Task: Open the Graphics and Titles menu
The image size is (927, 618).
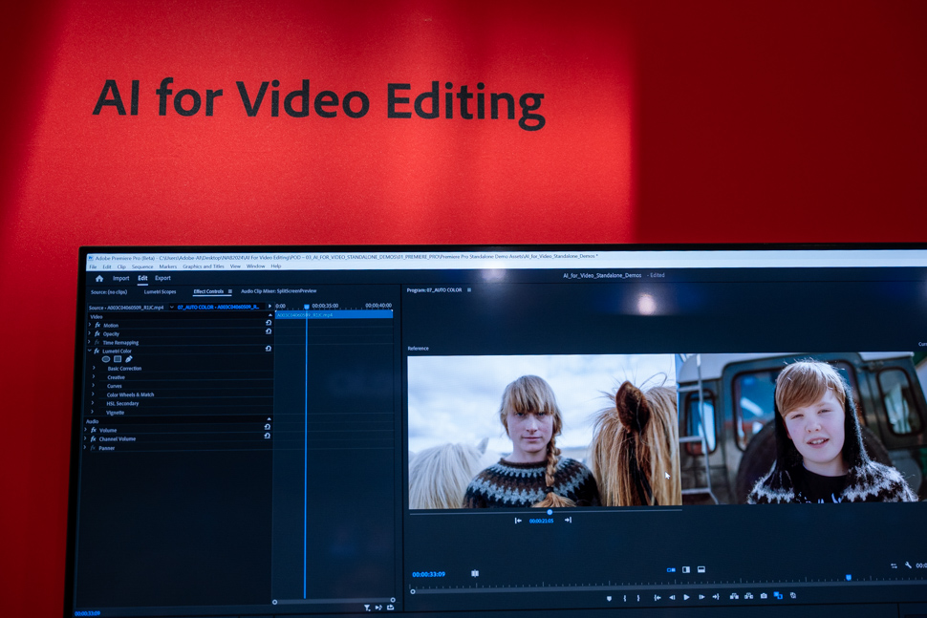Action: [x=204, y=266]
